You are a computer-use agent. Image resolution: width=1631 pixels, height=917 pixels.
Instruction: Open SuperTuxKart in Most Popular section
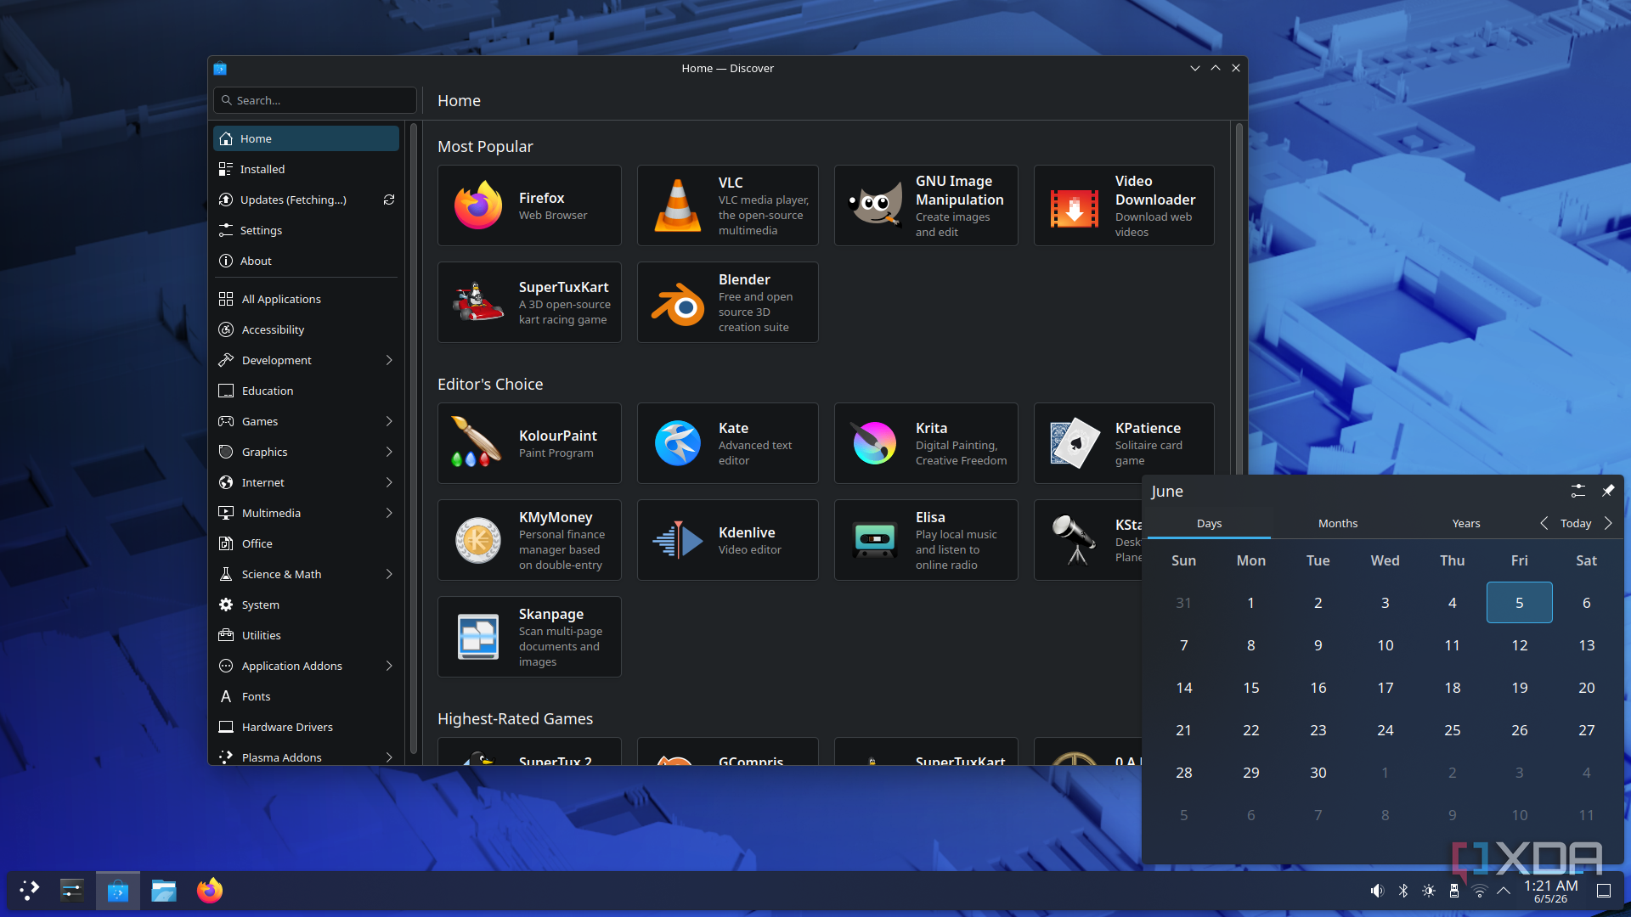click(x=529, y=302)
